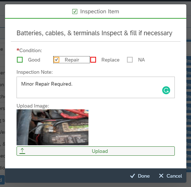Click the Minor Repair Required note text

point(47,84)
